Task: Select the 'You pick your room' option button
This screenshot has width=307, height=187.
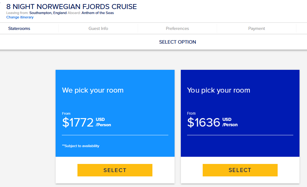Action: click(x=240, y=170)
